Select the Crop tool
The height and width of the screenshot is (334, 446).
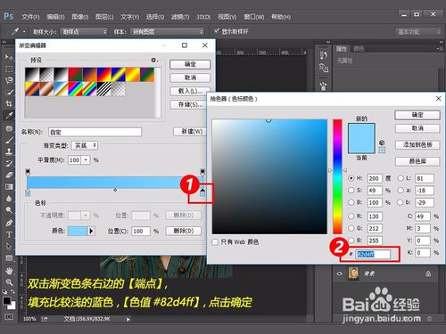[x=9, y=103]
